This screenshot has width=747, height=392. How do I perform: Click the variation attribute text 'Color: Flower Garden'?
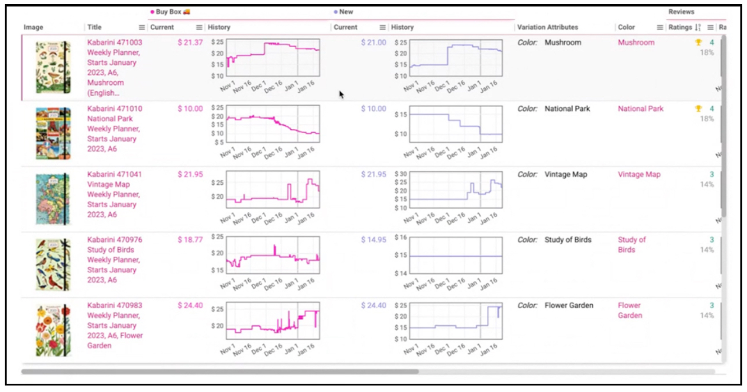coord(556,305)
